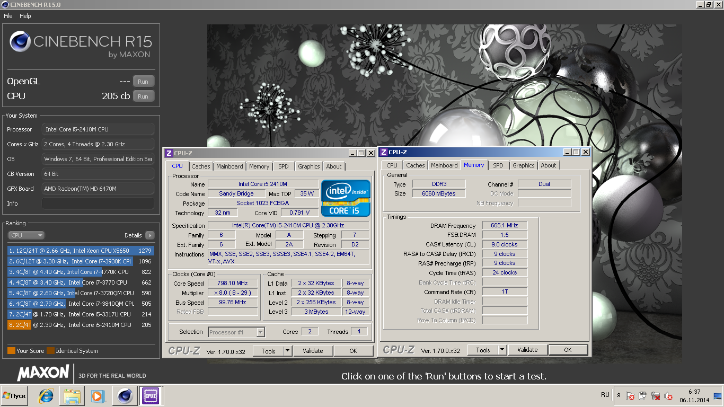Screen dimensions: 724x407
Task: Run the OpenGL benchmark
Action: (143, 82)
